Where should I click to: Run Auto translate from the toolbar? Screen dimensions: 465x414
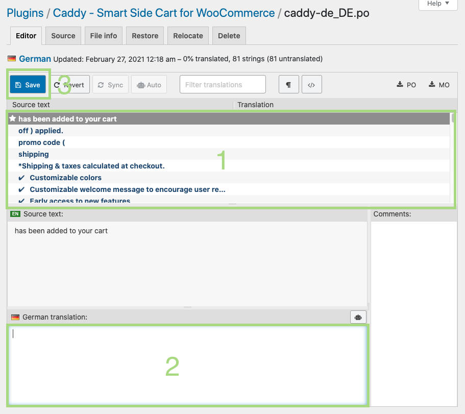point(149,85)
